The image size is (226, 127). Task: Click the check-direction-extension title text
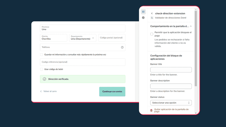point(170,13)
